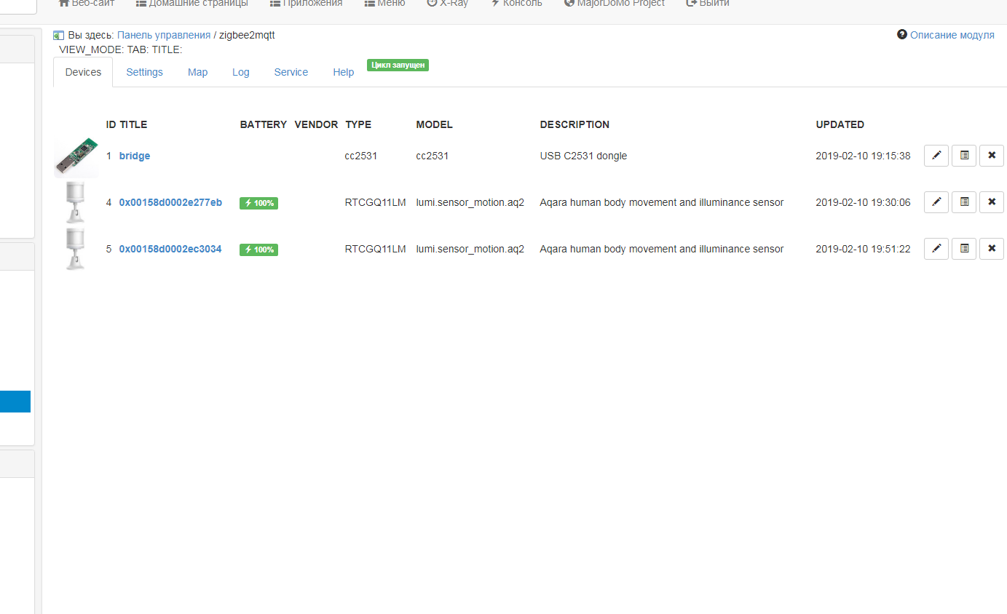This screenshot has width=1007, height=614.
Task: Click the MODEL column header
Action: tap(435, 124)
